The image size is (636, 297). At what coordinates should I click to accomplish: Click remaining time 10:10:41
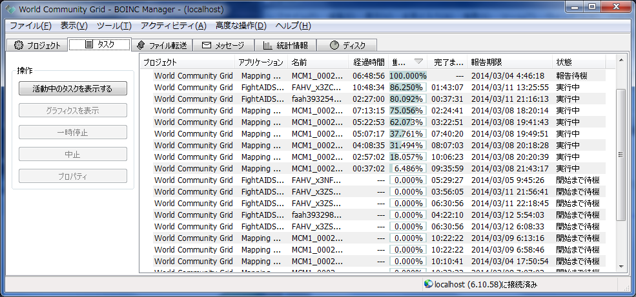tap(447, 262)
